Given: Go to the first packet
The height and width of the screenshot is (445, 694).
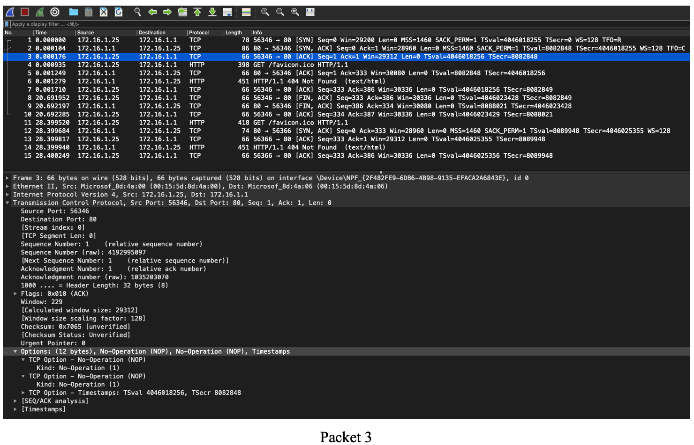Looking at the screenshot, I should click(x=197, y=12).
